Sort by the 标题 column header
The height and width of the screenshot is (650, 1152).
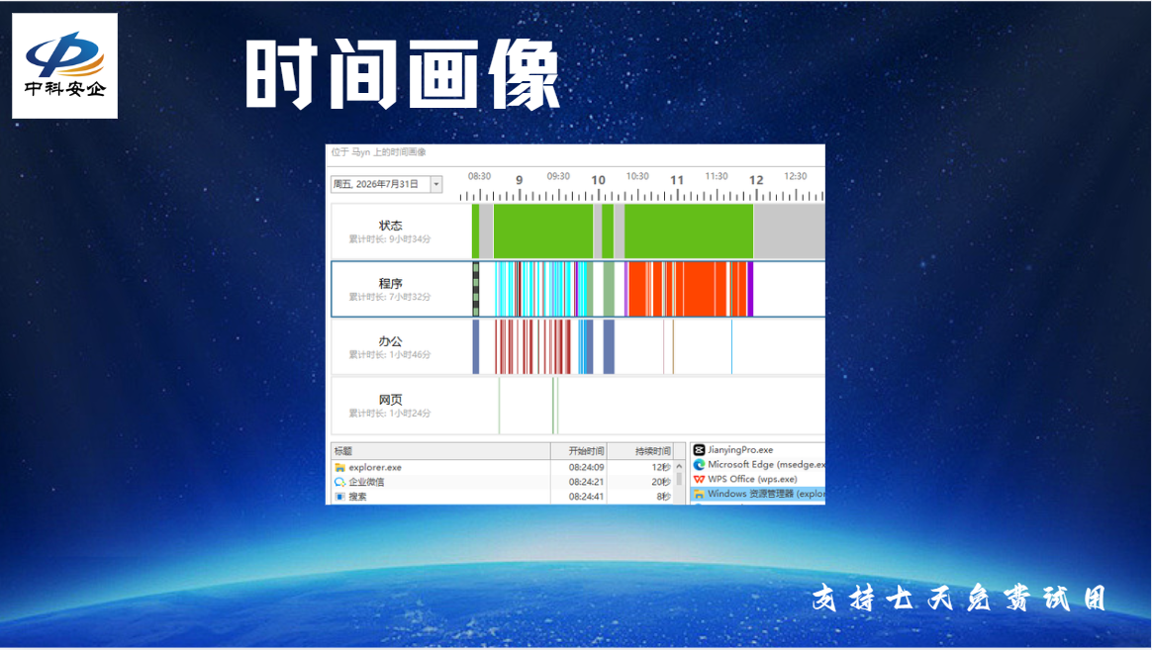click(x=440, y=451)
